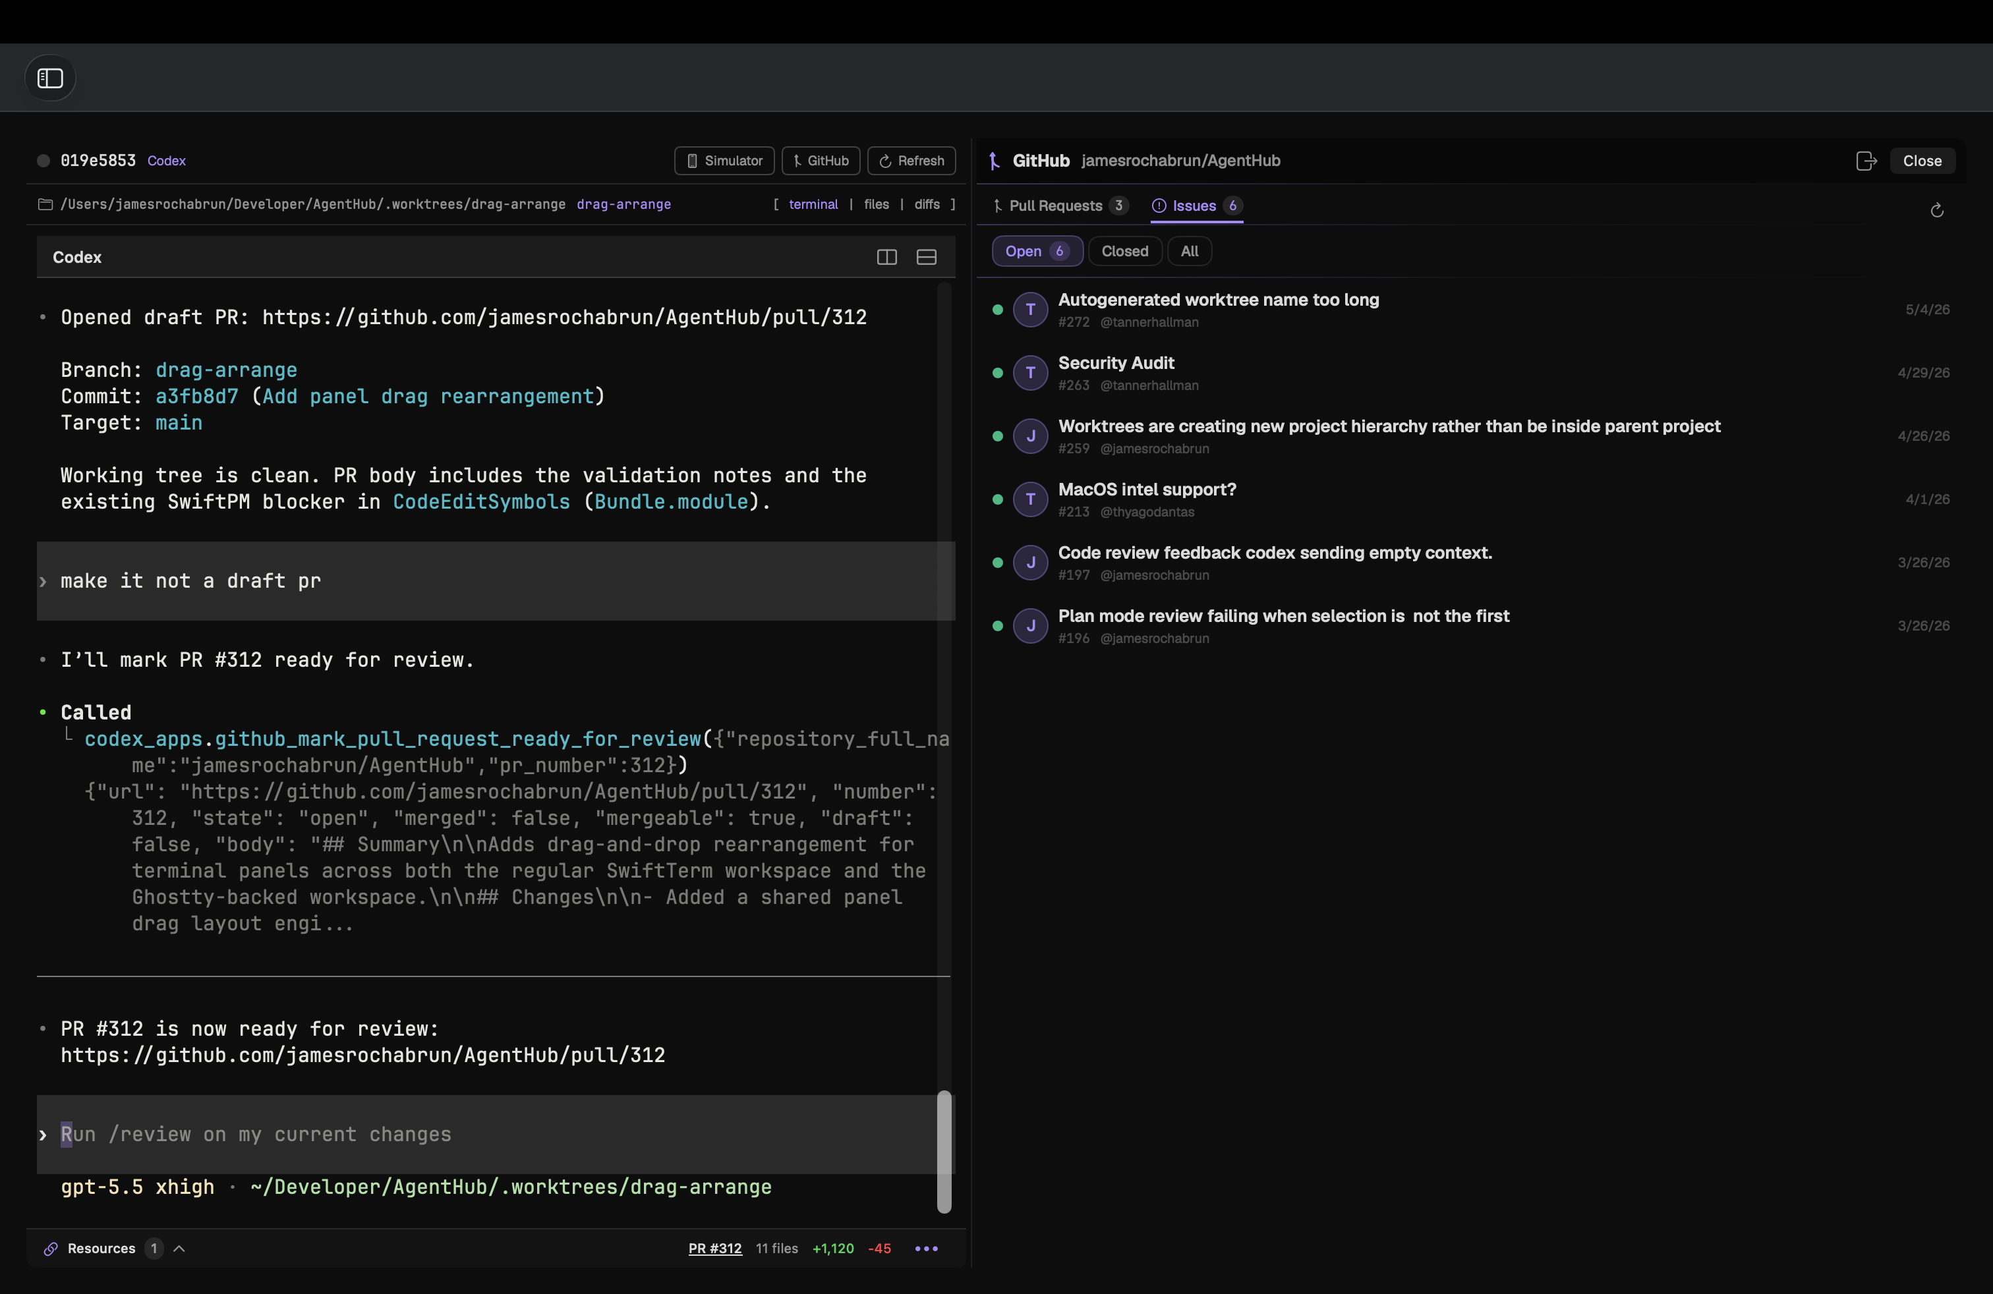The image size is (1993, 1294).
Task: Click the 'make it not a draft pr' prompt
Action: [190, 581]
